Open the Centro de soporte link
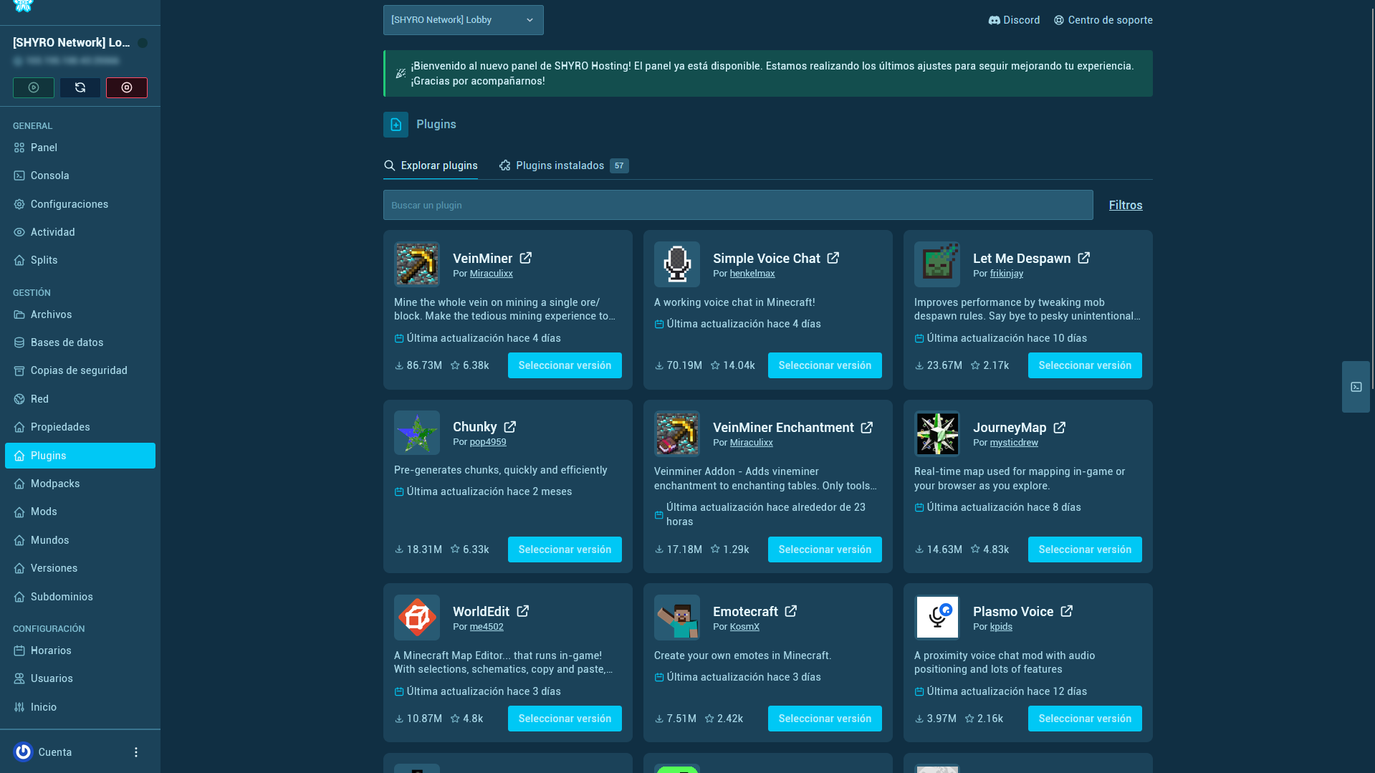The image size is (1375, 773). pyautogui.click(x=1103, y=20)
